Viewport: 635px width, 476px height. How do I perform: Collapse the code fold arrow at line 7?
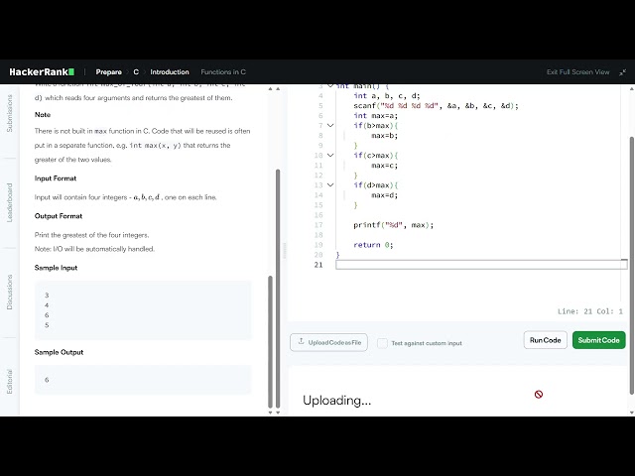330,126
